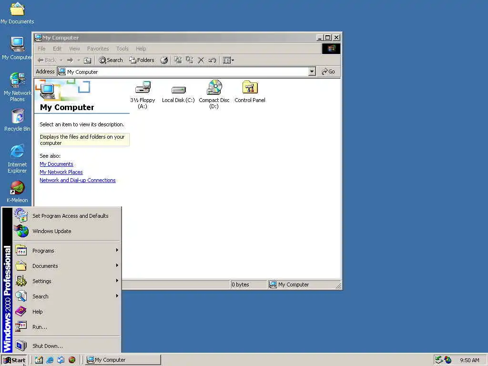Launch Internet Explorer from quick launch

click(50, 360)
